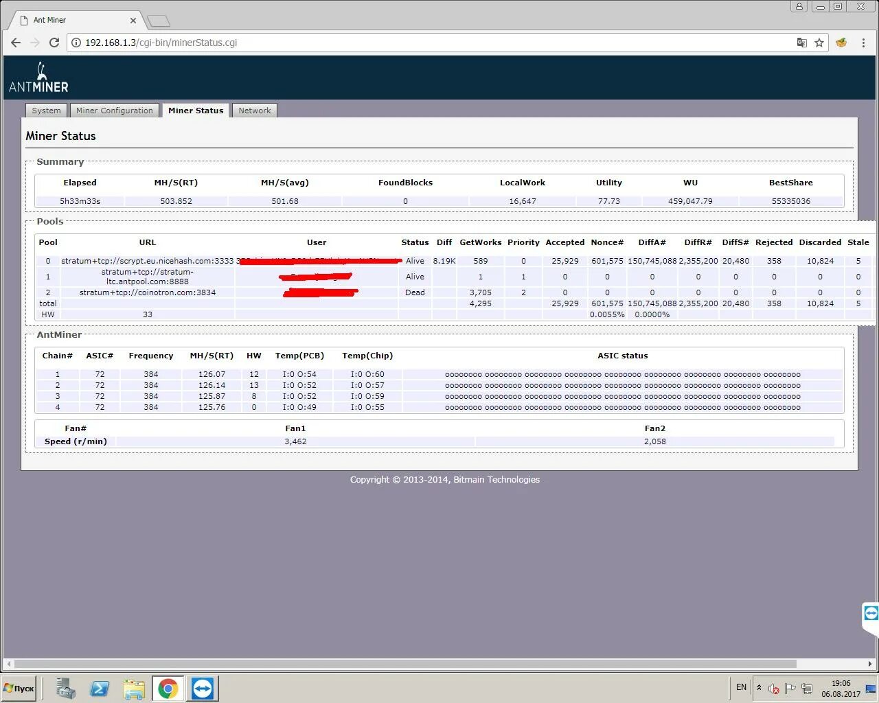Click the horizontal scrollbar at page bottom

coord(405,664)
